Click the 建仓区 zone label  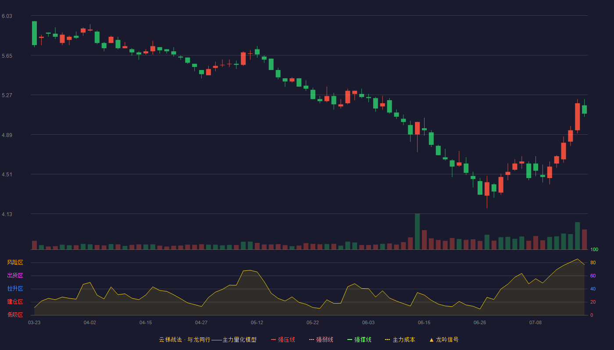[15, 302]
